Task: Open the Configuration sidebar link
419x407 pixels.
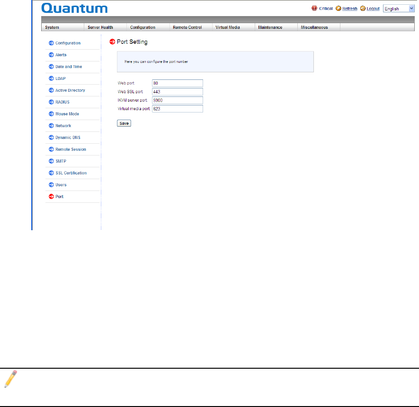Action: pos(68,43)
